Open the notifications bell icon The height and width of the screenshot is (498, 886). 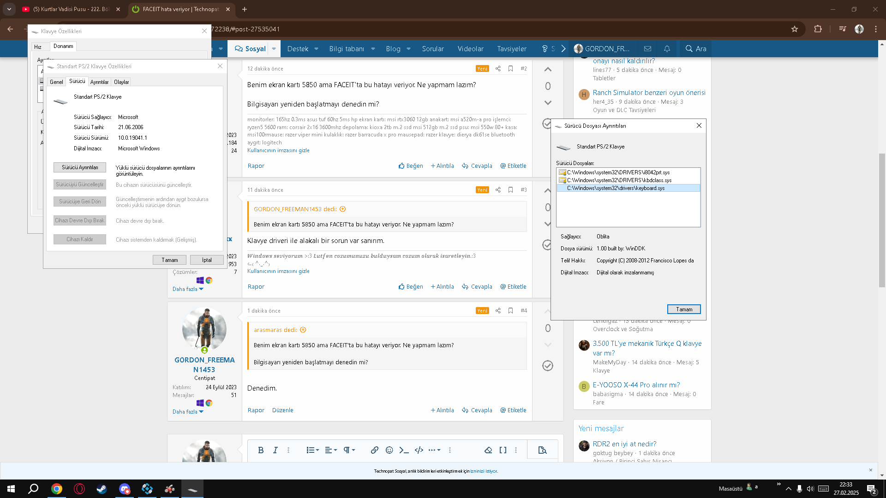point(667,49)
